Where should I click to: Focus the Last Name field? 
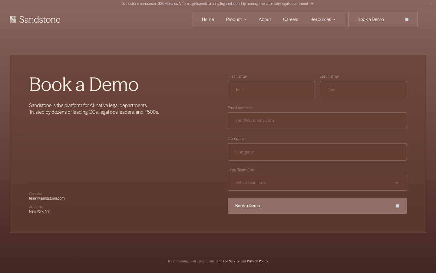click(x=363, y=89)
